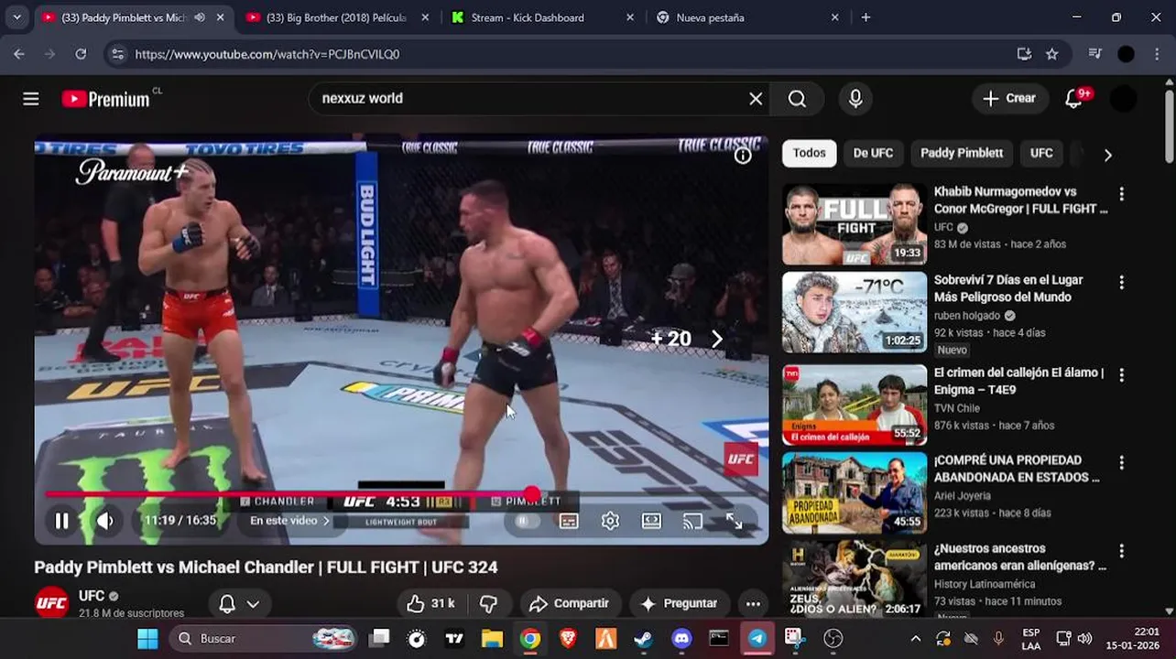The image size is (1176, 659).
Task: Skip forward using the +20 arrow overlay
Action: [x=716, y=339]
